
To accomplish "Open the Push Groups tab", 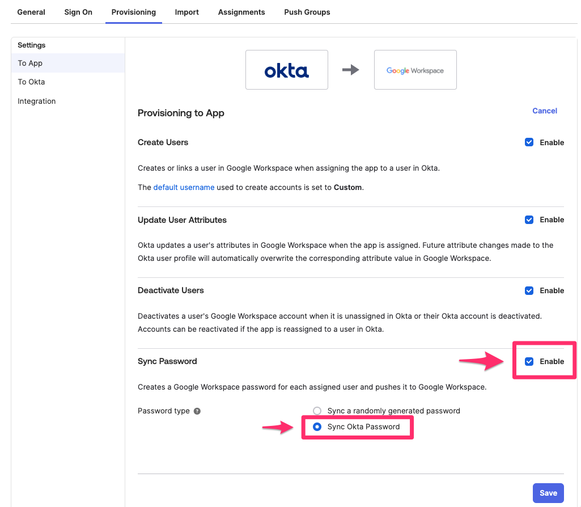I will pyautogui.click(x=307, y=12).
